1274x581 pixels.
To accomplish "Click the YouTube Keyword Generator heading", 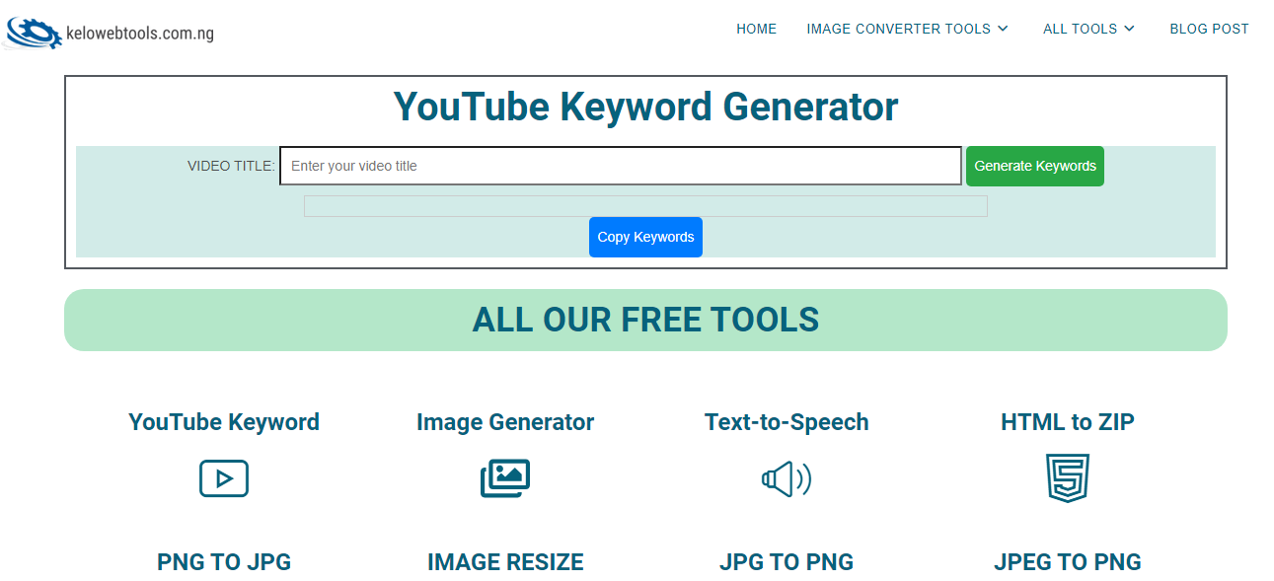I will [645, 107].
